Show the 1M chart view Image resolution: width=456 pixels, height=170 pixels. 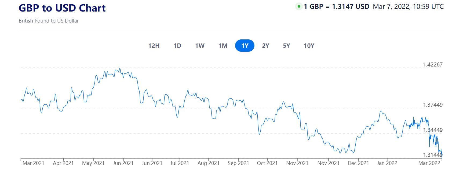click(223, 46)
